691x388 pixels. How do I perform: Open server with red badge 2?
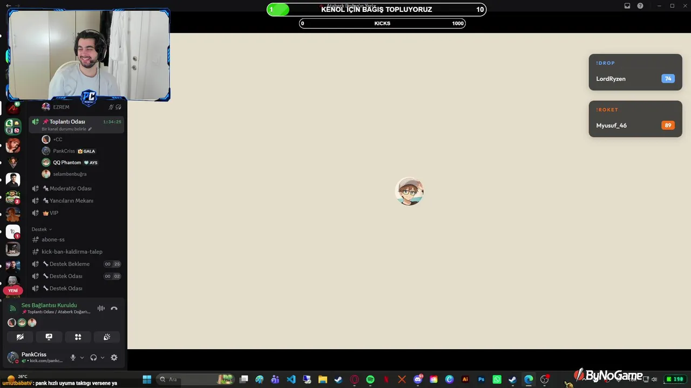pyautogui.click(x=13, y=197)
